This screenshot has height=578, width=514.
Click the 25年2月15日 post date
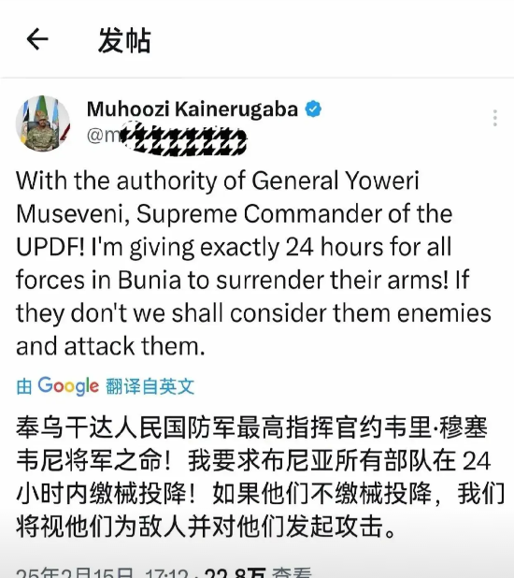click(74, 572)
